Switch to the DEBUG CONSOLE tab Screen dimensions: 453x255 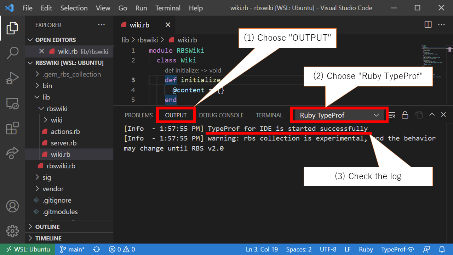[x=221, y=115]
